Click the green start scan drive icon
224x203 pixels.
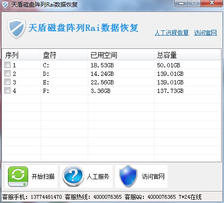(x=18, y=176)
